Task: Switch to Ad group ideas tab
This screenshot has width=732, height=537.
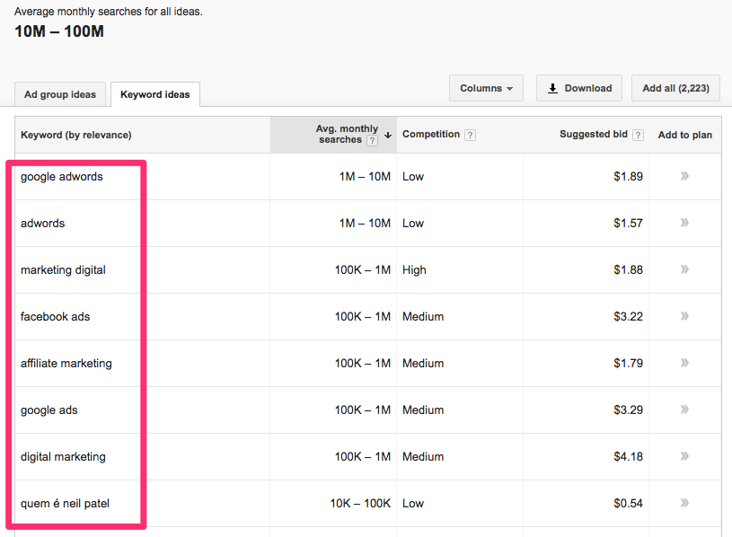Action: click(60, 95)
